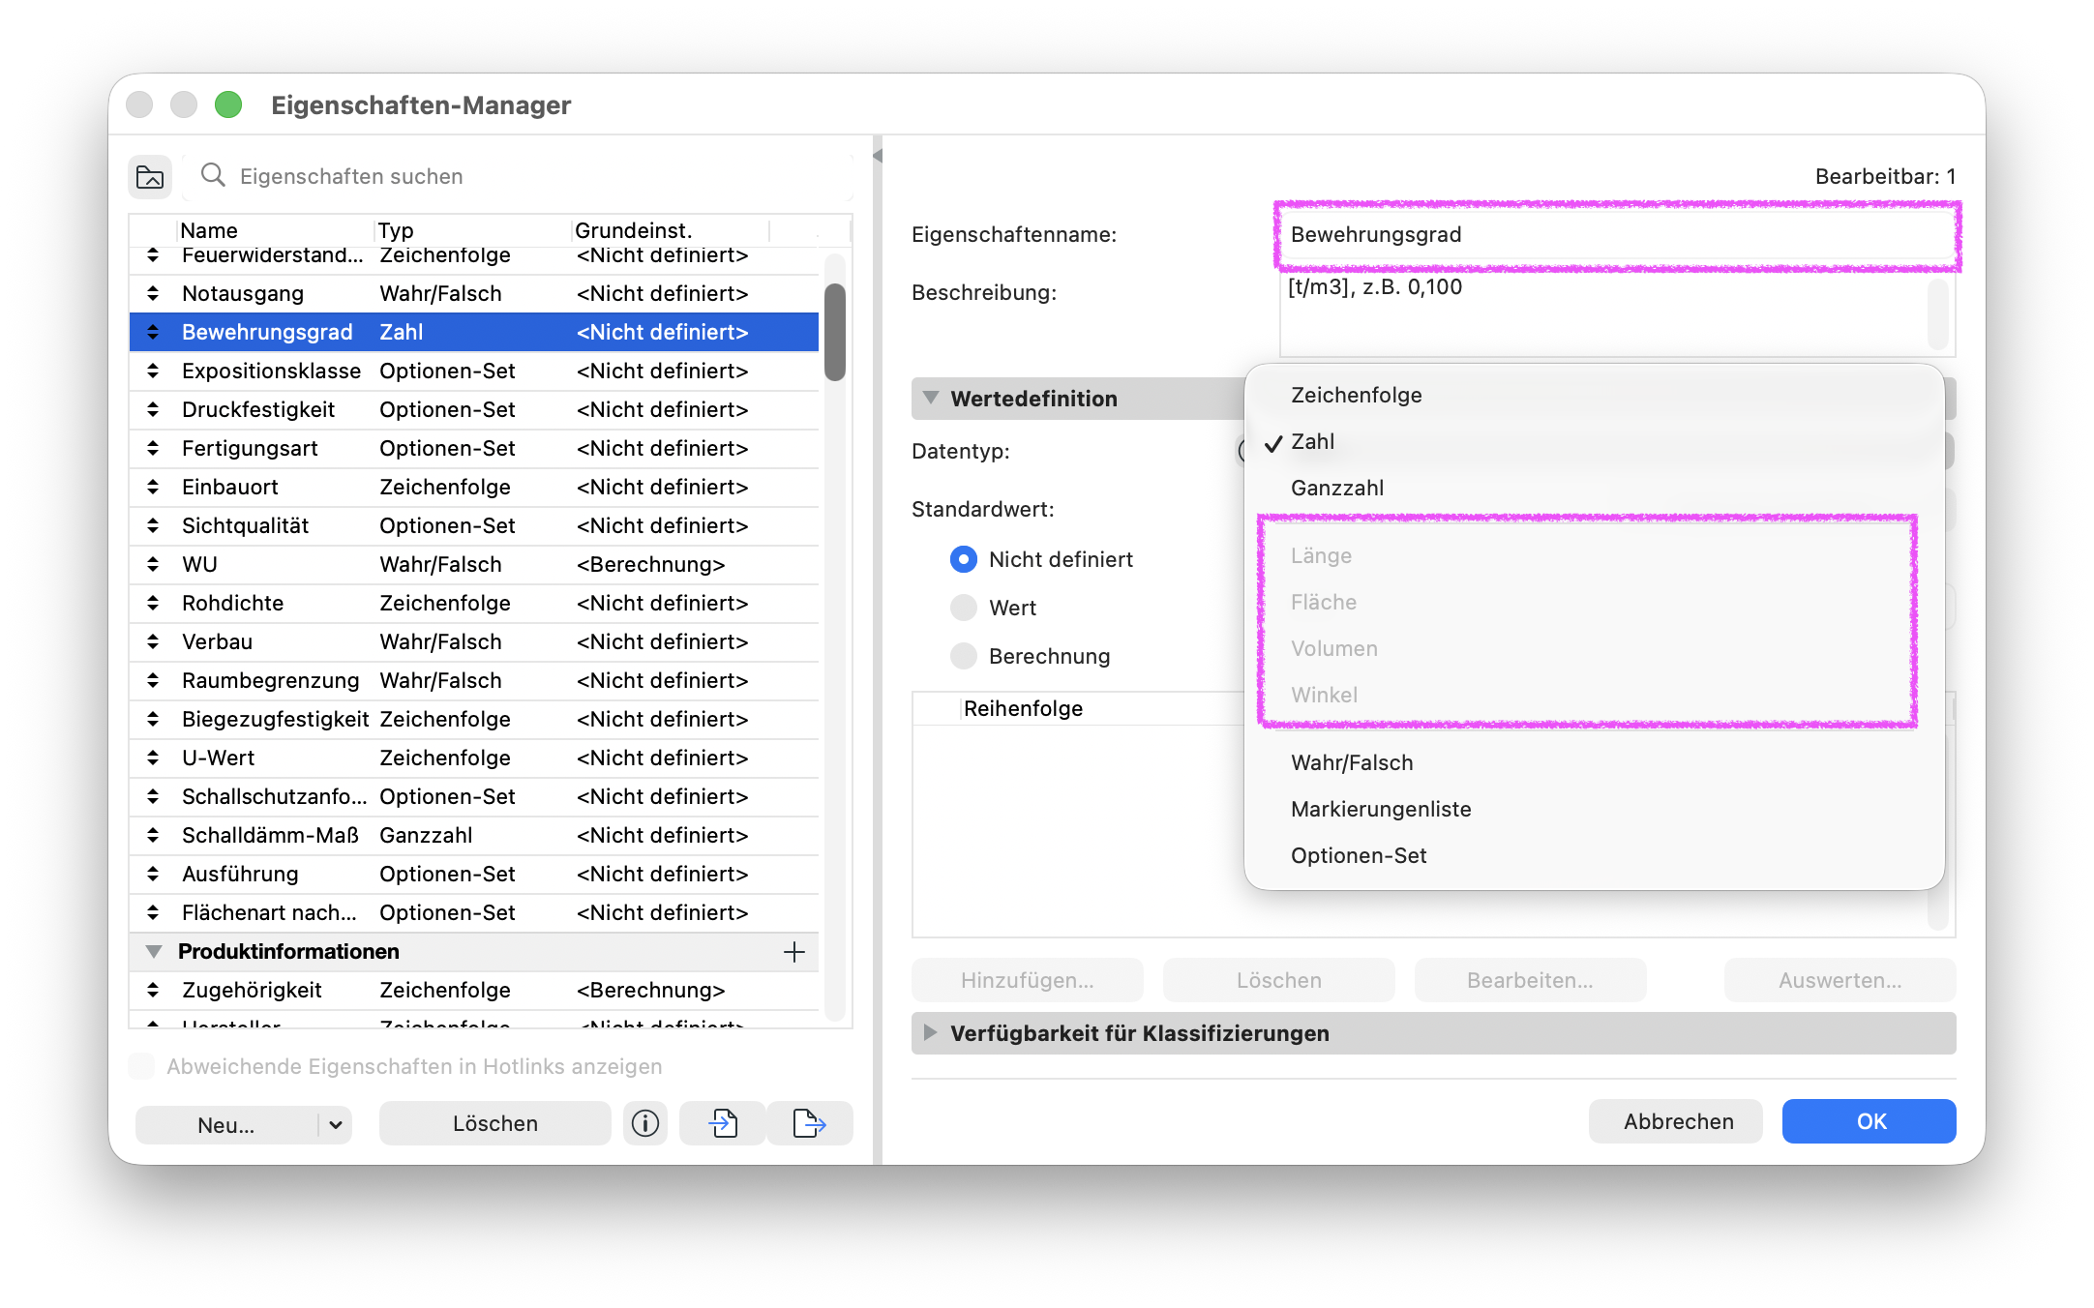Click reorder handle of Ausführung row
The height and width of the screenshot is (1308, 2094).
click(153, 874)
